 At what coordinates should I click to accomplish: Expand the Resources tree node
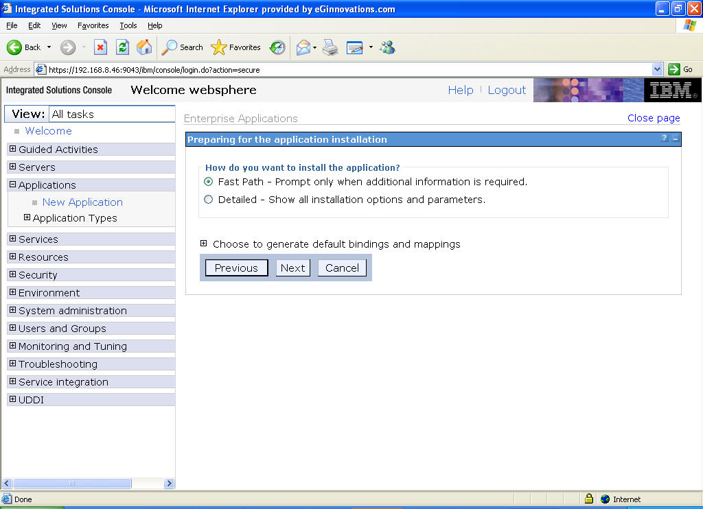[x=12, y=257]
